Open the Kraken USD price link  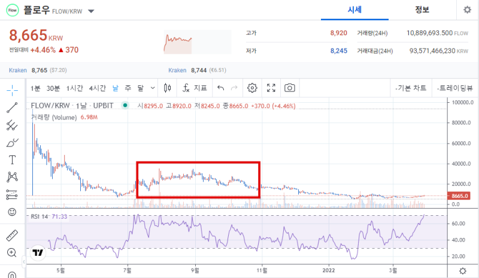point(18,70)
